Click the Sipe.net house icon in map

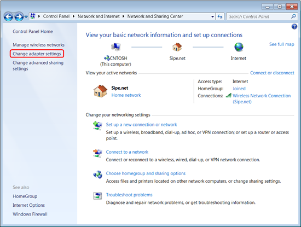(177, 47)
